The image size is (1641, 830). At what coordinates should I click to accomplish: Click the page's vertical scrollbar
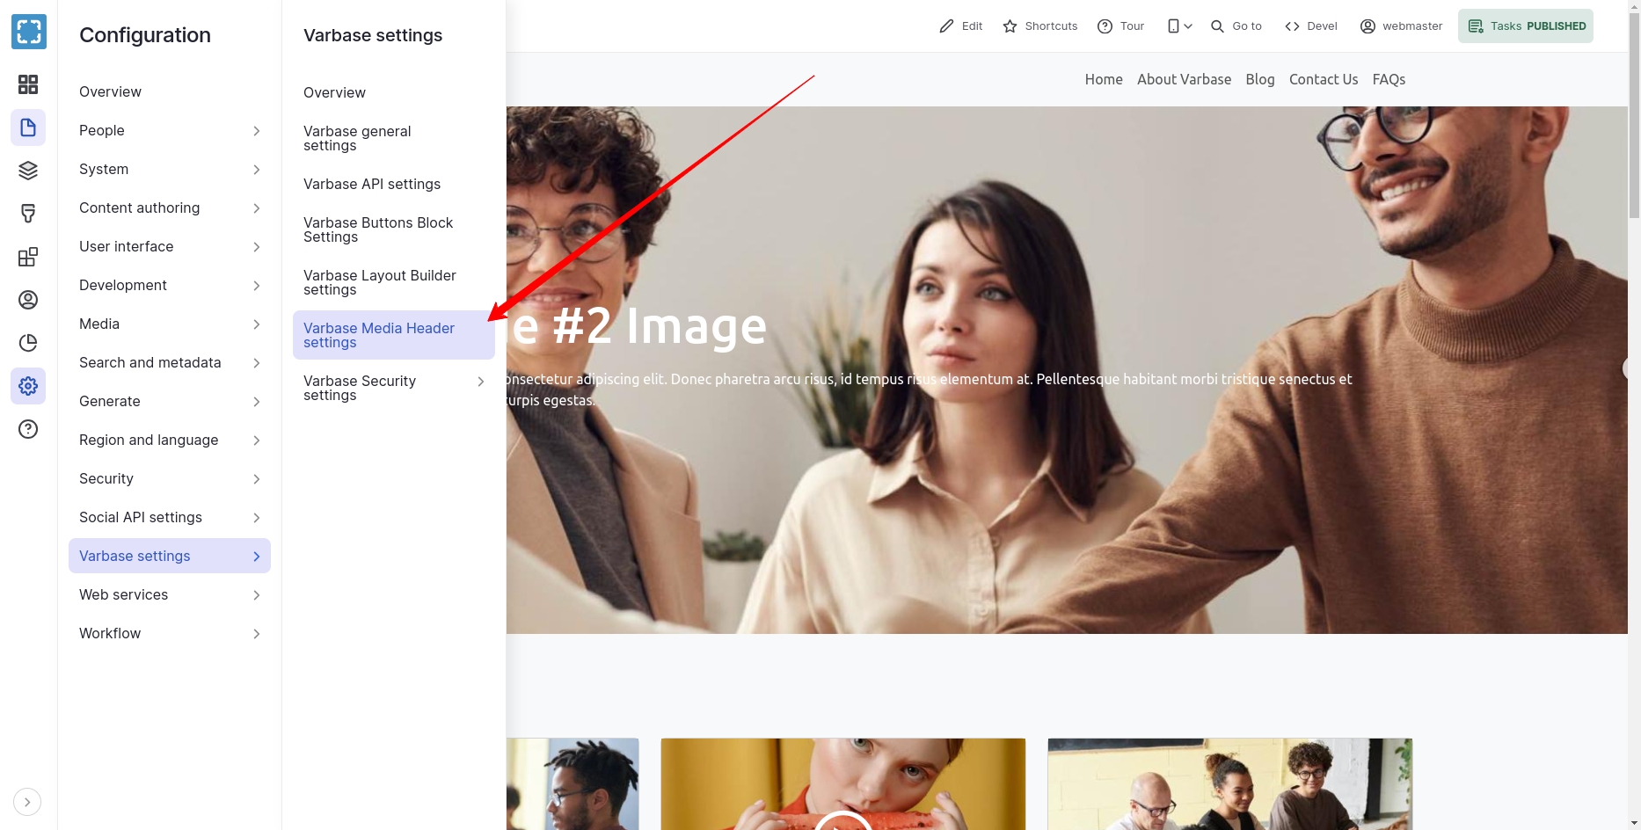(x=1634, y=114)
